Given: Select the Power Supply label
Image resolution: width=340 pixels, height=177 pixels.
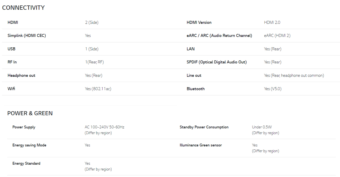Looking at the screenshot, I should (x=24, y=127).
